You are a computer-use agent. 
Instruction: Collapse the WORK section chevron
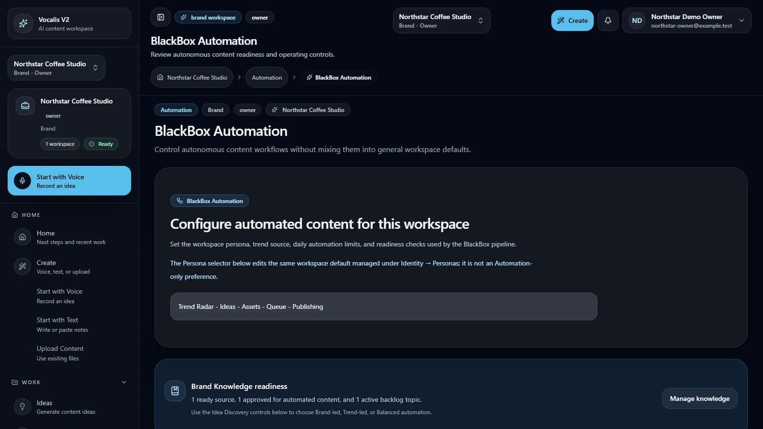click(x=124, y=382)
